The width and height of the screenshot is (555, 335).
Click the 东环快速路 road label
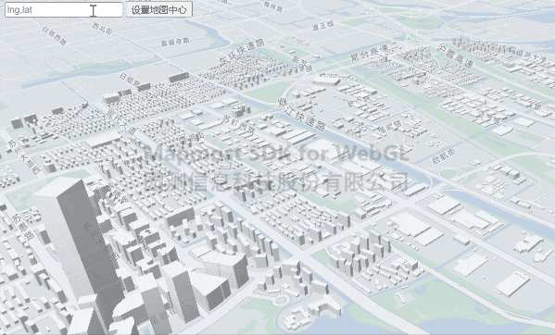click(x=242, y=53)
